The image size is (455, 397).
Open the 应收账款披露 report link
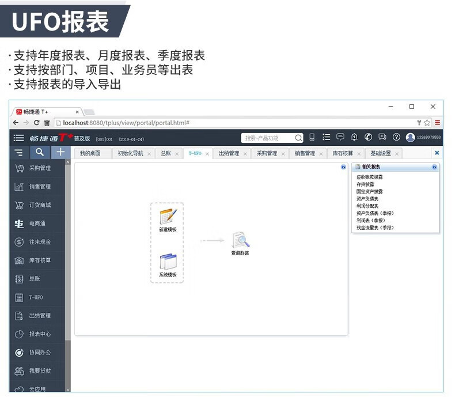pyautogui.click(x=369, y=177)
